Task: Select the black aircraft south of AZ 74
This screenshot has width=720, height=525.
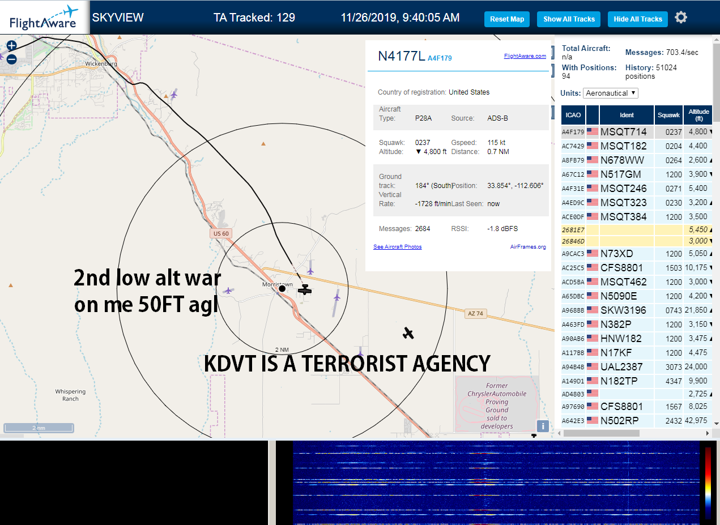Action: tap(408, 333)
